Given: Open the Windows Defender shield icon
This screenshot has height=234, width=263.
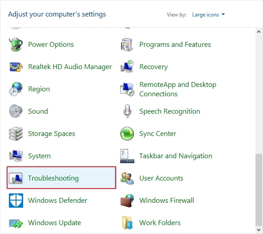Looking at the screenshot, I should 16,201.
